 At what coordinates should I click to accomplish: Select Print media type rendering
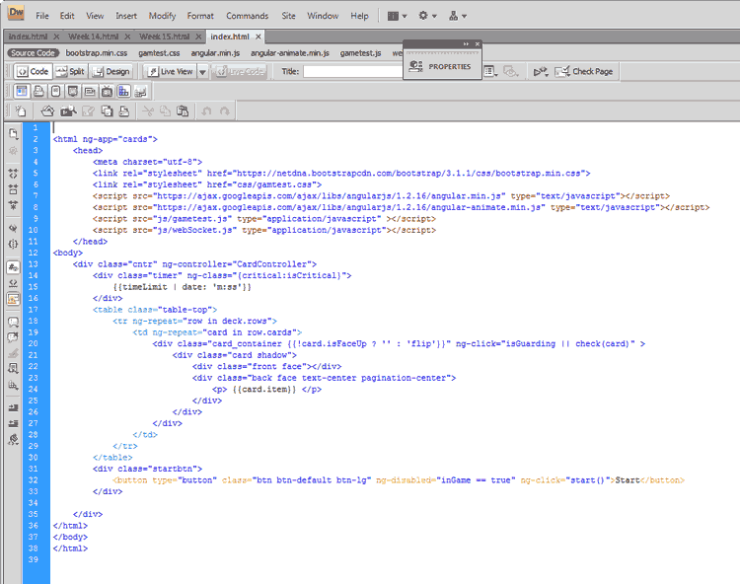[38, 91]
